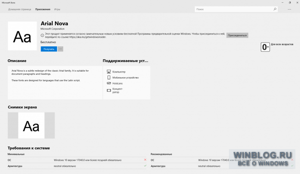Screen dimensions: 300x174
Task: Click the Free price label
Action: pos(48,42)
